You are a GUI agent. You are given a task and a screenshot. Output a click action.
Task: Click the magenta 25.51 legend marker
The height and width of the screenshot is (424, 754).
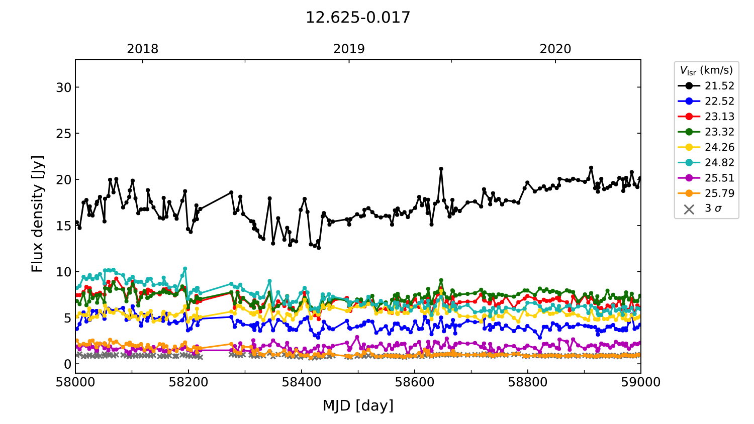click(x=689, y=178)
